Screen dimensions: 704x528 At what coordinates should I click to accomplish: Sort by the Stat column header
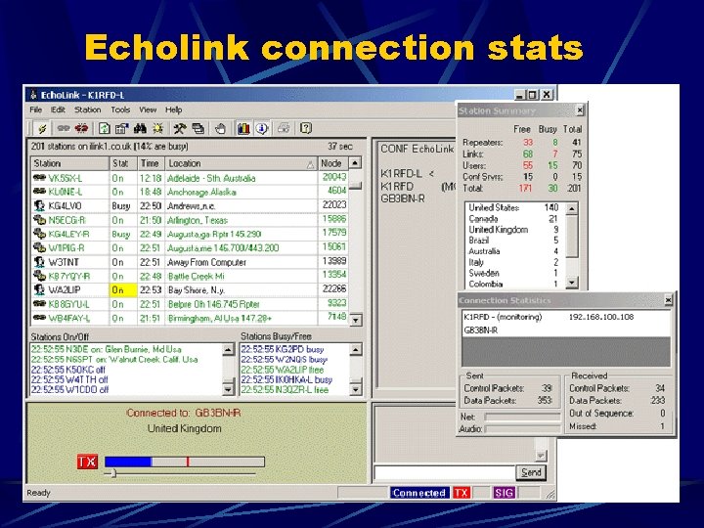pyautogui.click(x=123, y=163)
